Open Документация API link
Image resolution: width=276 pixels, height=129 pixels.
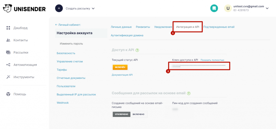click(x=122, y=75)
